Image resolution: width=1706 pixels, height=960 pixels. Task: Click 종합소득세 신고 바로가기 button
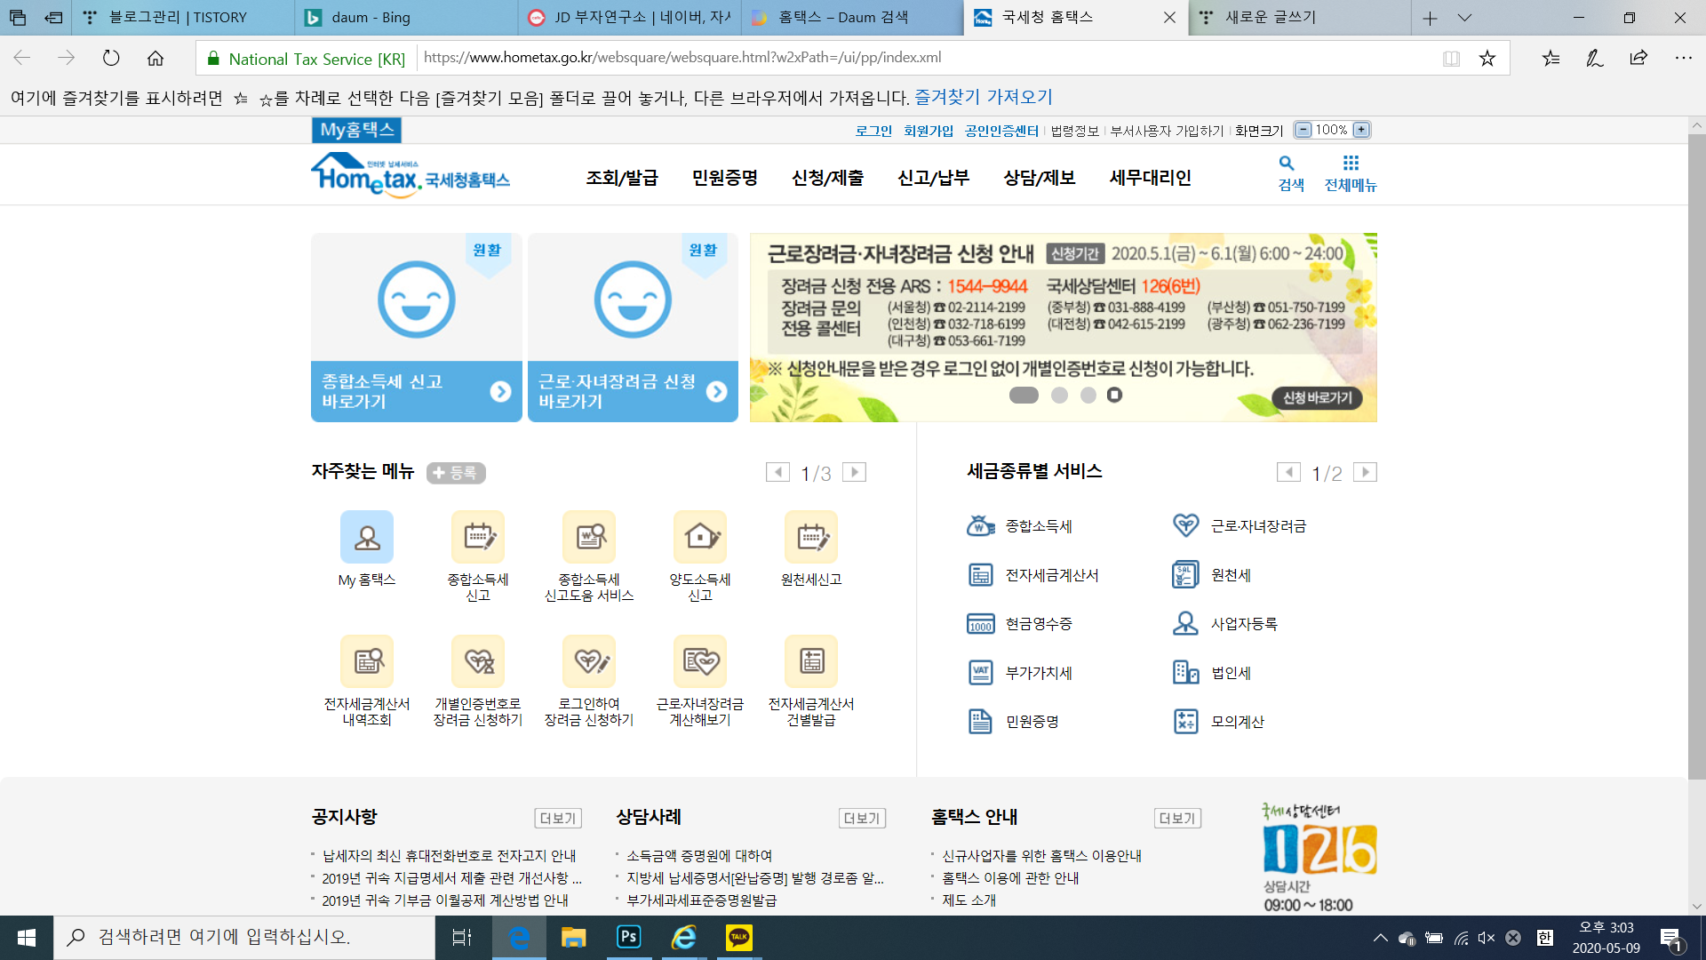[416, 391]
